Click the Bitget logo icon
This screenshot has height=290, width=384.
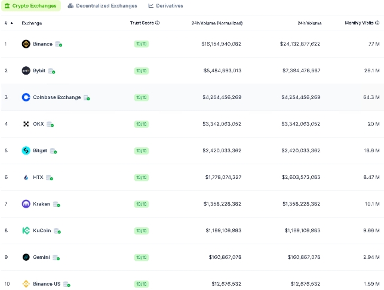pos(26,151)
